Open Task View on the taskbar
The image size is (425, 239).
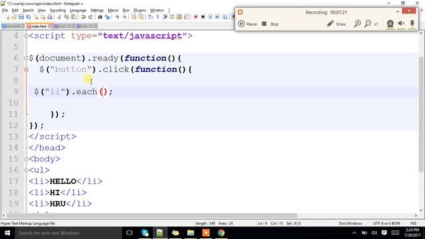[129, 233]
